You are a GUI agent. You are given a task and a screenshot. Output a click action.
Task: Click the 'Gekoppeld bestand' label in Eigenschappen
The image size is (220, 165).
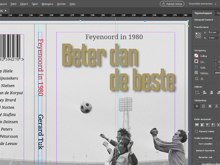pyautogui.click(x=204, y=20)
